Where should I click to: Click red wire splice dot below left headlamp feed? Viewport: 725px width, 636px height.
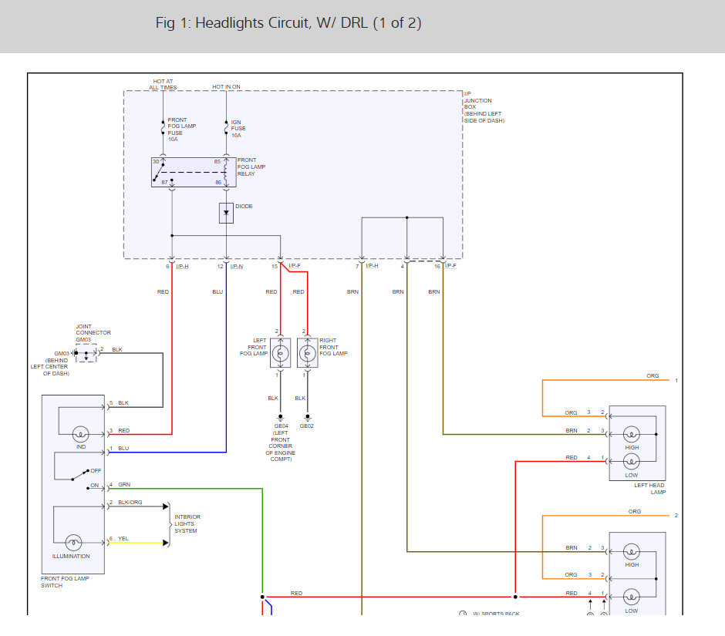[515, 597]
